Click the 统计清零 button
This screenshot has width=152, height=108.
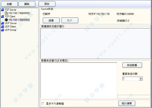[x=127, y=103]
